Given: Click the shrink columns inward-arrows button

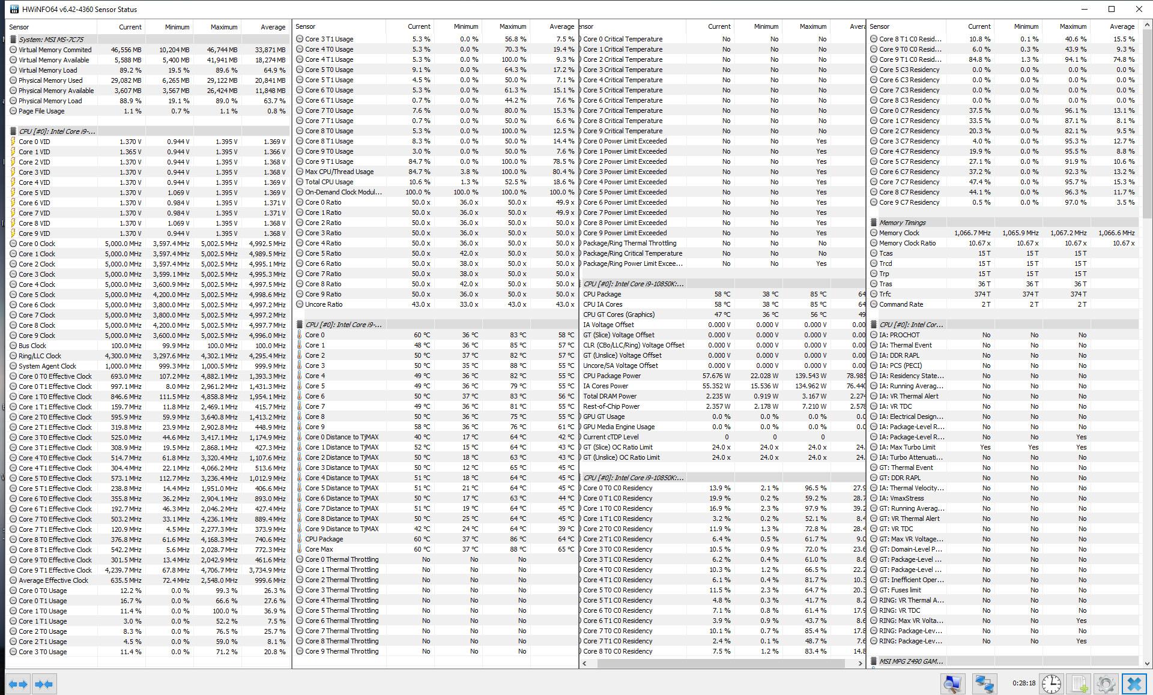Looking at the screenshot, I should click(x=44, y=684).
